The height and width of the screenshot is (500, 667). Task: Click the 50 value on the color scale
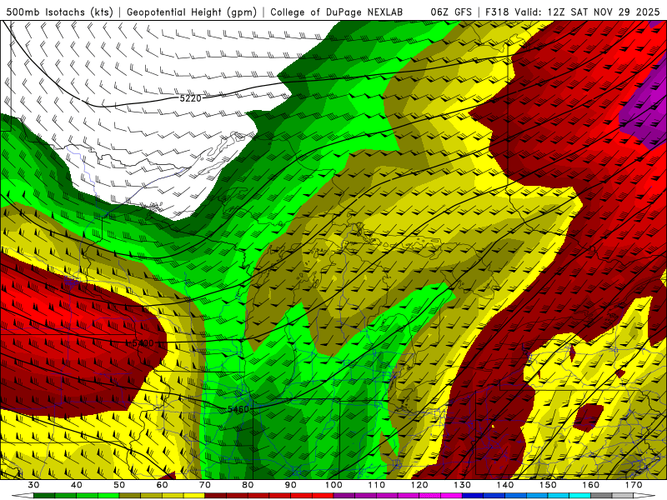(119, 485)
